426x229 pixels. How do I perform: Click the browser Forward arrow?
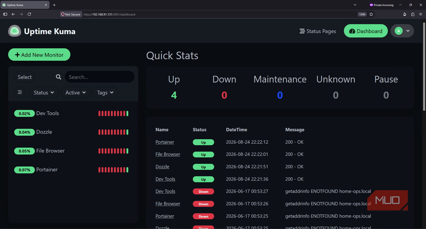(x=21, y=14)
